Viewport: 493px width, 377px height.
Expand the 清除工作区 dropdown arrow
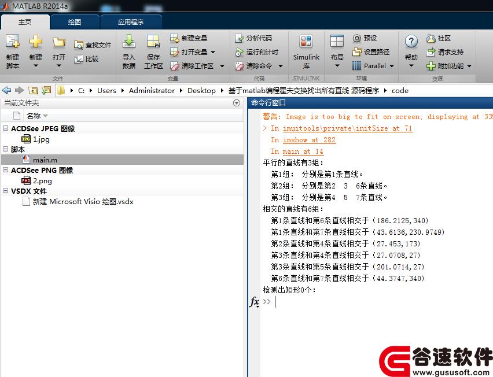pyautogui.click(x=222, y=66)
